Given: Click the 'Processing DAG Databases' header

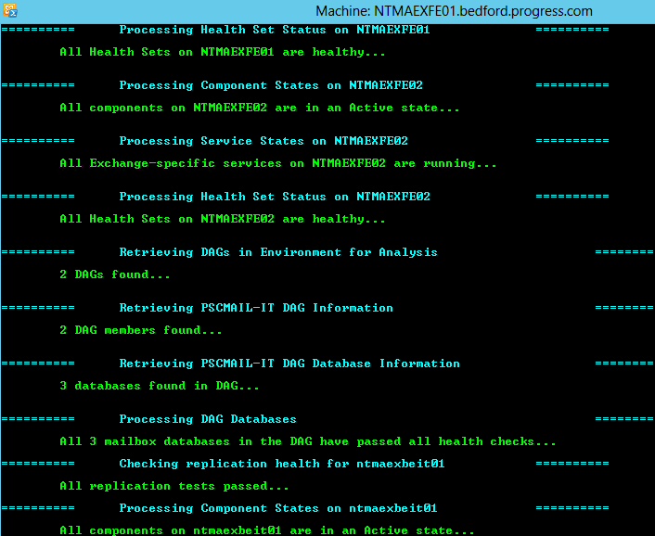Looking at the screenshot, I should [x=207, y=419].
